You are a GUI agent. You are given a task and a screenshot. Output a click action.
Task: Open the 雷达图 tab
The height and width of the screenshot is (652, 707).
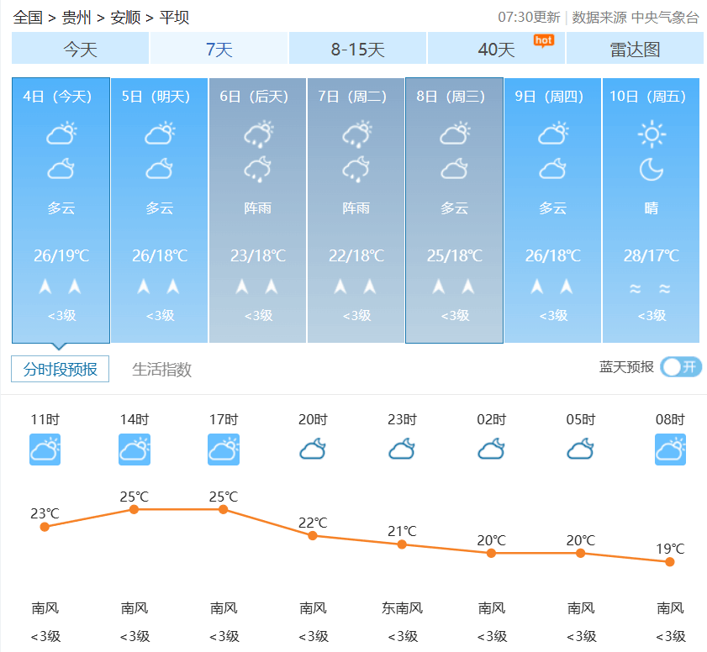point(635,50)
